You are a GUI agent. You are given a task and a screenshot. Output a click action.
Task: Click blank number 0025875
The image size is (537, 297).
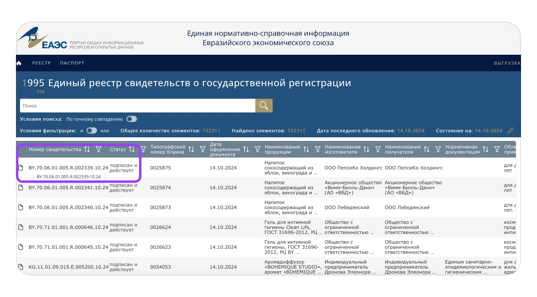tap(161, 168)
